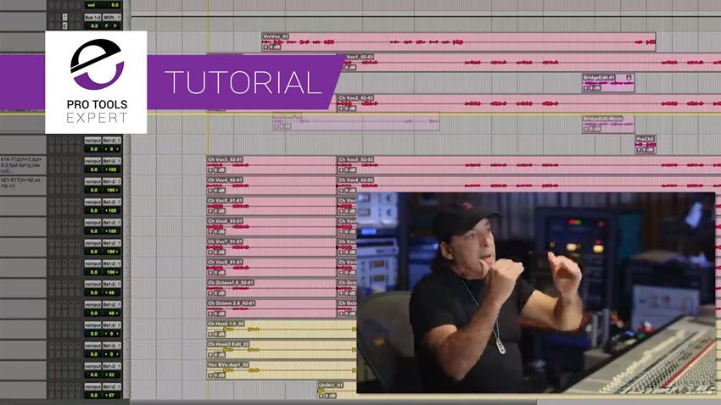
Task: Click the clip gain icon on BridgeEdit-Mono clip
Action: [x=586, y=130]
